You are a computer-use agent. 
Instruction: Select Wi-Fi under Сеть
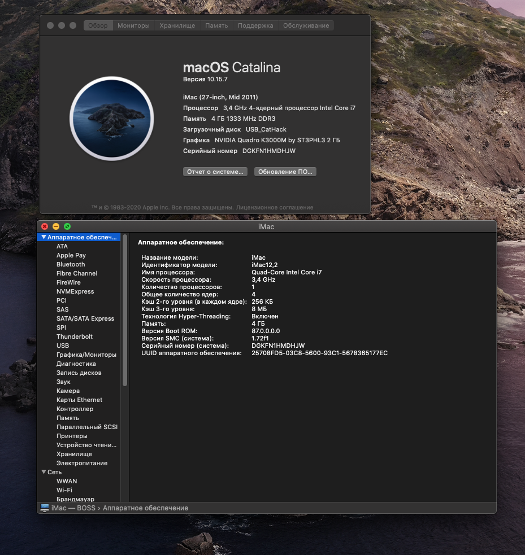64,490
